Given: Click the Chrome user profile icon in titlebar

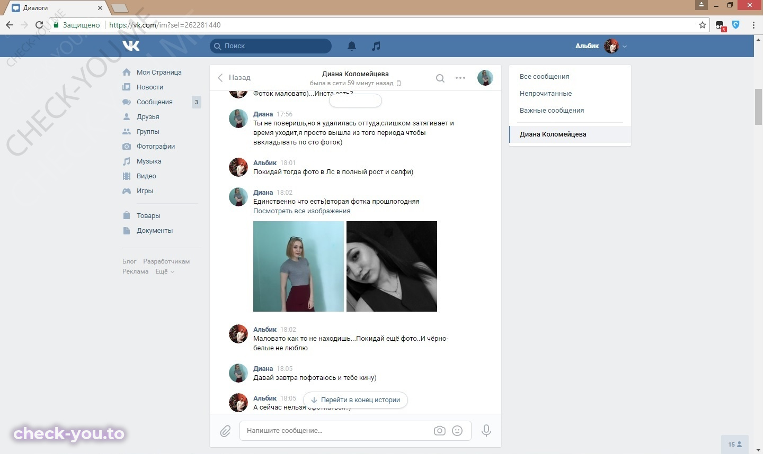Looking at the screenshot, I should click(x=701, y=5).
